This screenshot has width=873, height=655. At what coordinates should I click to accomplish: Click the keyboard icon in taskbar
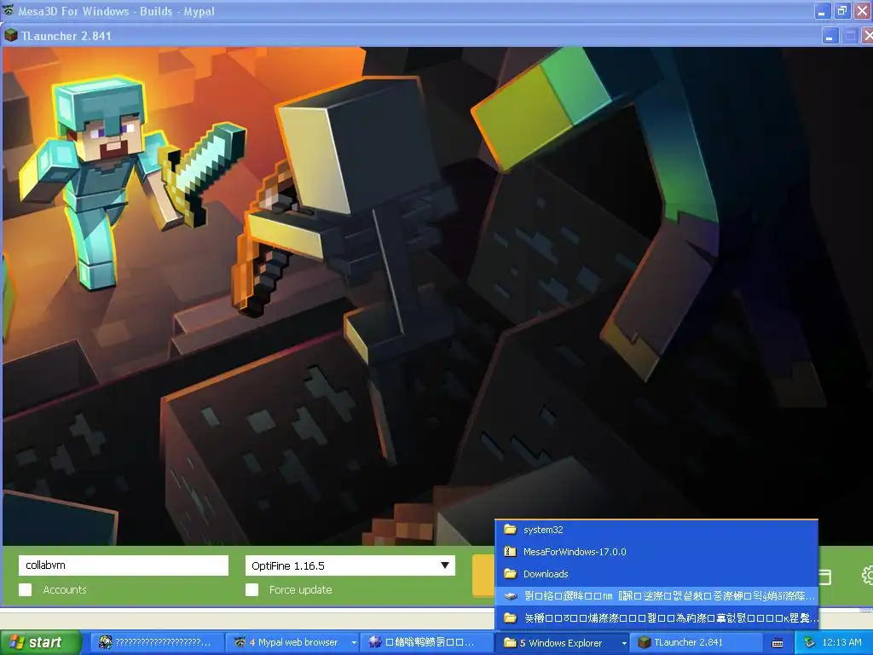778,643
